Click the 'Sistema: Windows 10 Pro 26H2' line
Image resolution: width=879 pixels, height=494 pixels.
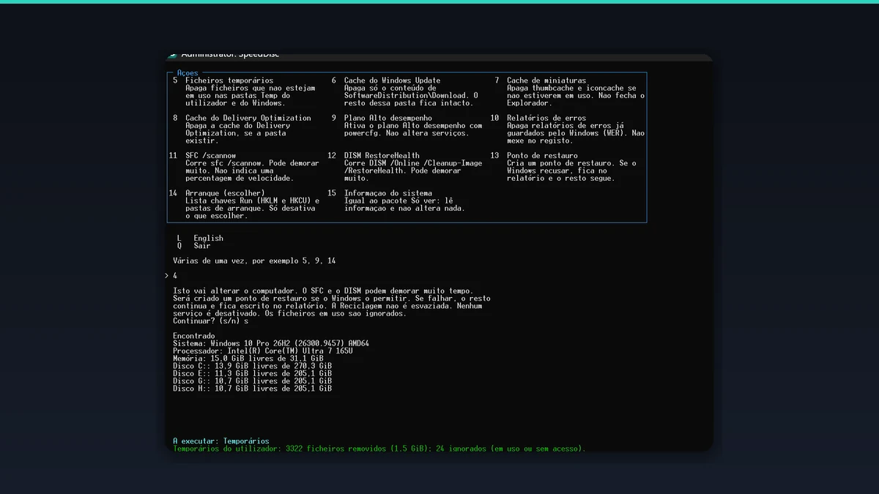271,343
